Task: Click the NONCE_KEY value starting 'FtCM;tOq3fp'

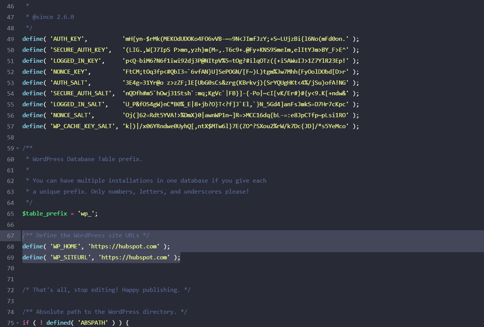Action: (236, 72)
